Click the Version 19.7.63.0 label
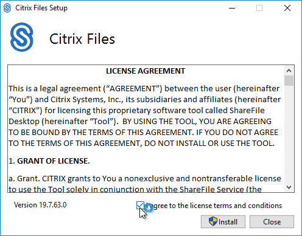Screen dimensions: 302x236 [x=40, y=205]
